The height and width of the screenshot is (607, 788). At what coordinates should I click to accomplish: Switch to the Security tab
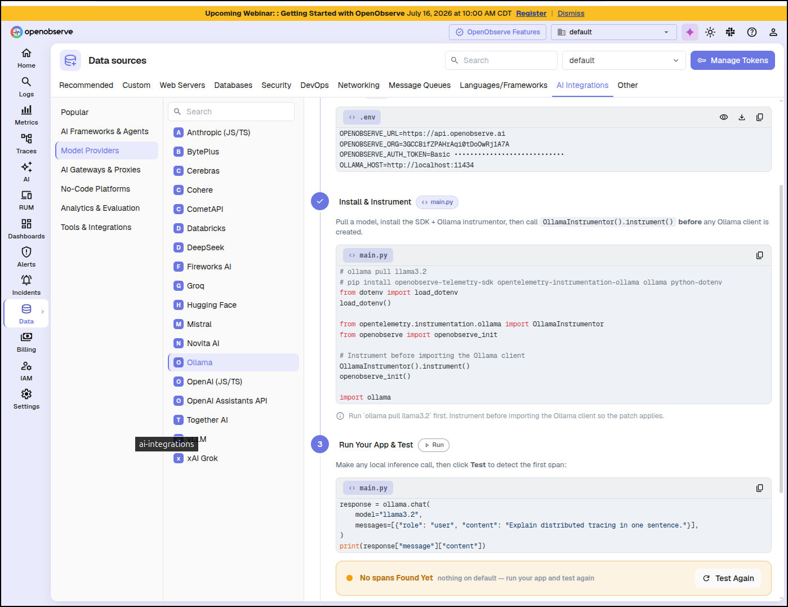tap(276, 85)
